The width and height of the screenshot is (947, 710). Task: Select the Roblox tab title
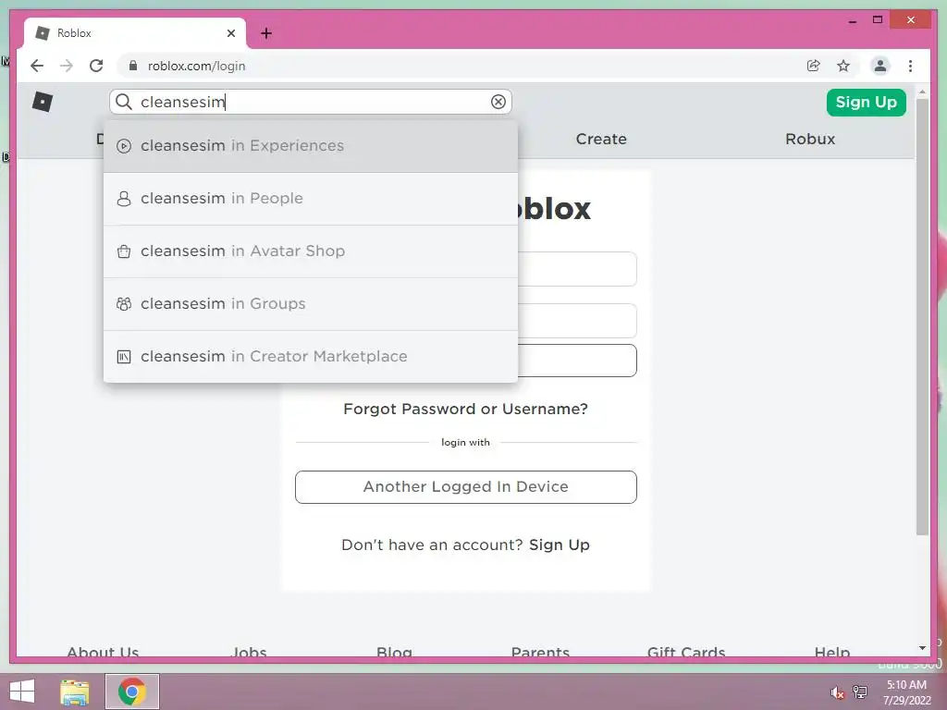click(x=74, y=33)
